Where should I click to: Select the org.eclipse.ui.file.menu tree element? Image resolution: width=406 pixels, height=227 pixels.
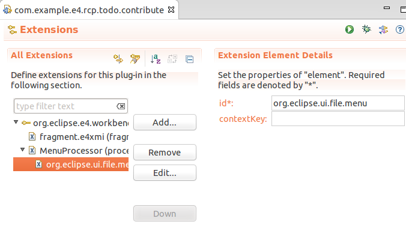tap(71, 165)
